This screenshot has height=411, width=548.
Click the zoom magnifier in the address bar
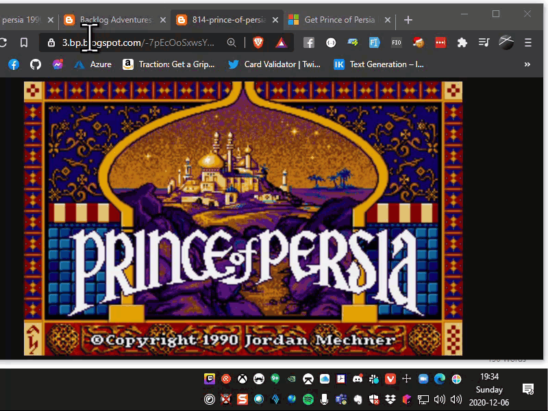(x=232, y=42)
